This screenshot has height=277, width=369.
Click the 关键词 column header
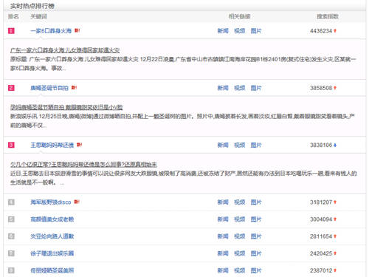pos(38,16)
